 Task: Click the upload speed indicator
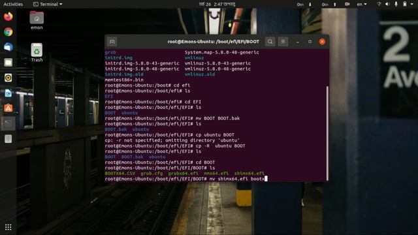(329, 5)
